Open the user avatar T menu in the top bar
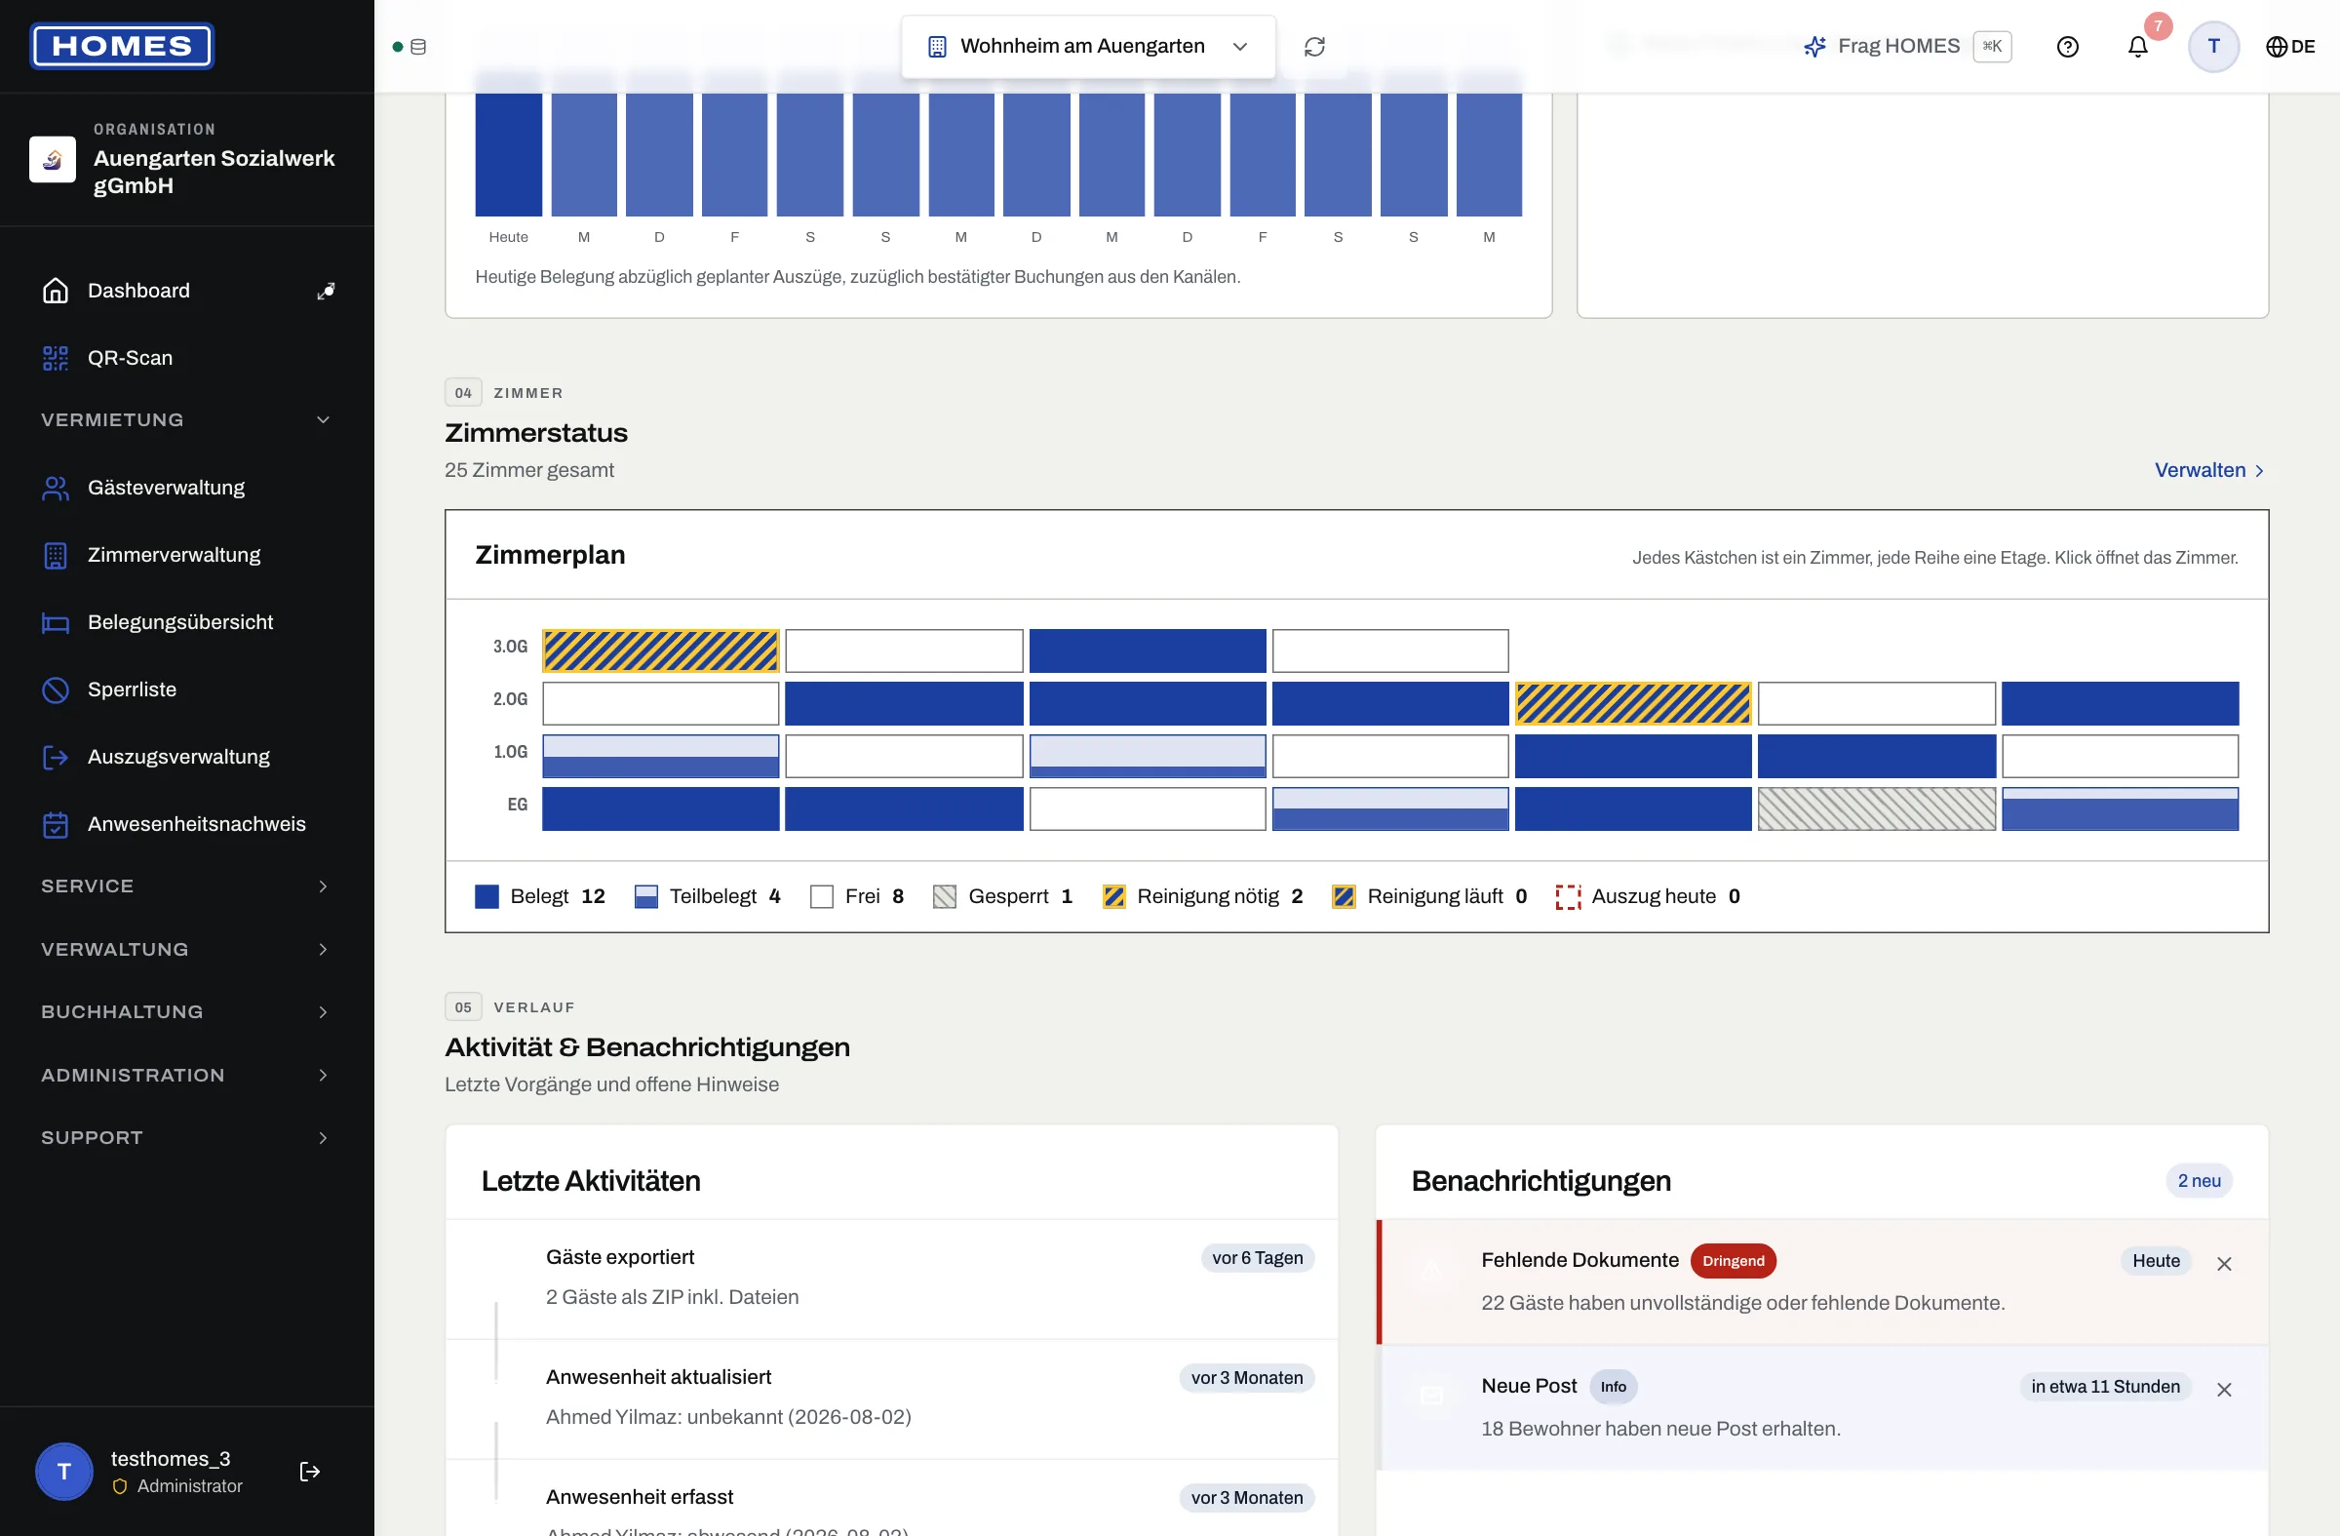 (2213, 46)
